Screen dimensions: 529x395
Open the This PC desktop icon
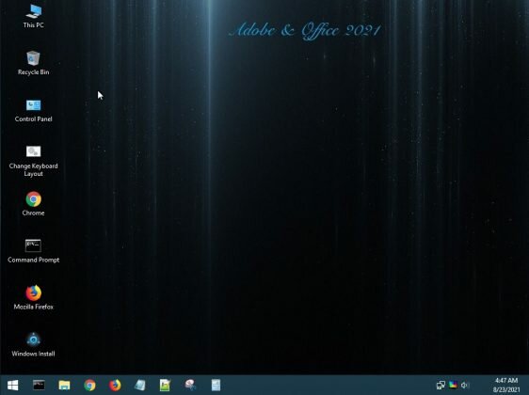pyautogui.click(x=33, y=16)
